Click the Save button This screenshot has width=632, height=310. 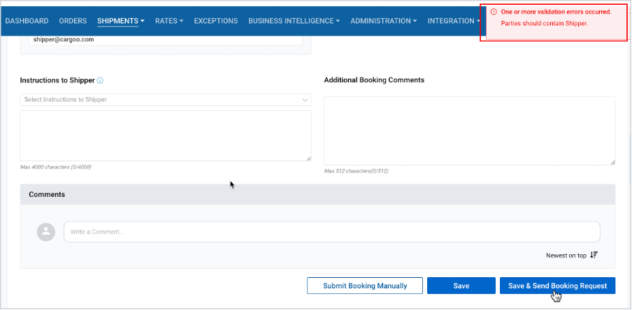(x=461, y=286)
